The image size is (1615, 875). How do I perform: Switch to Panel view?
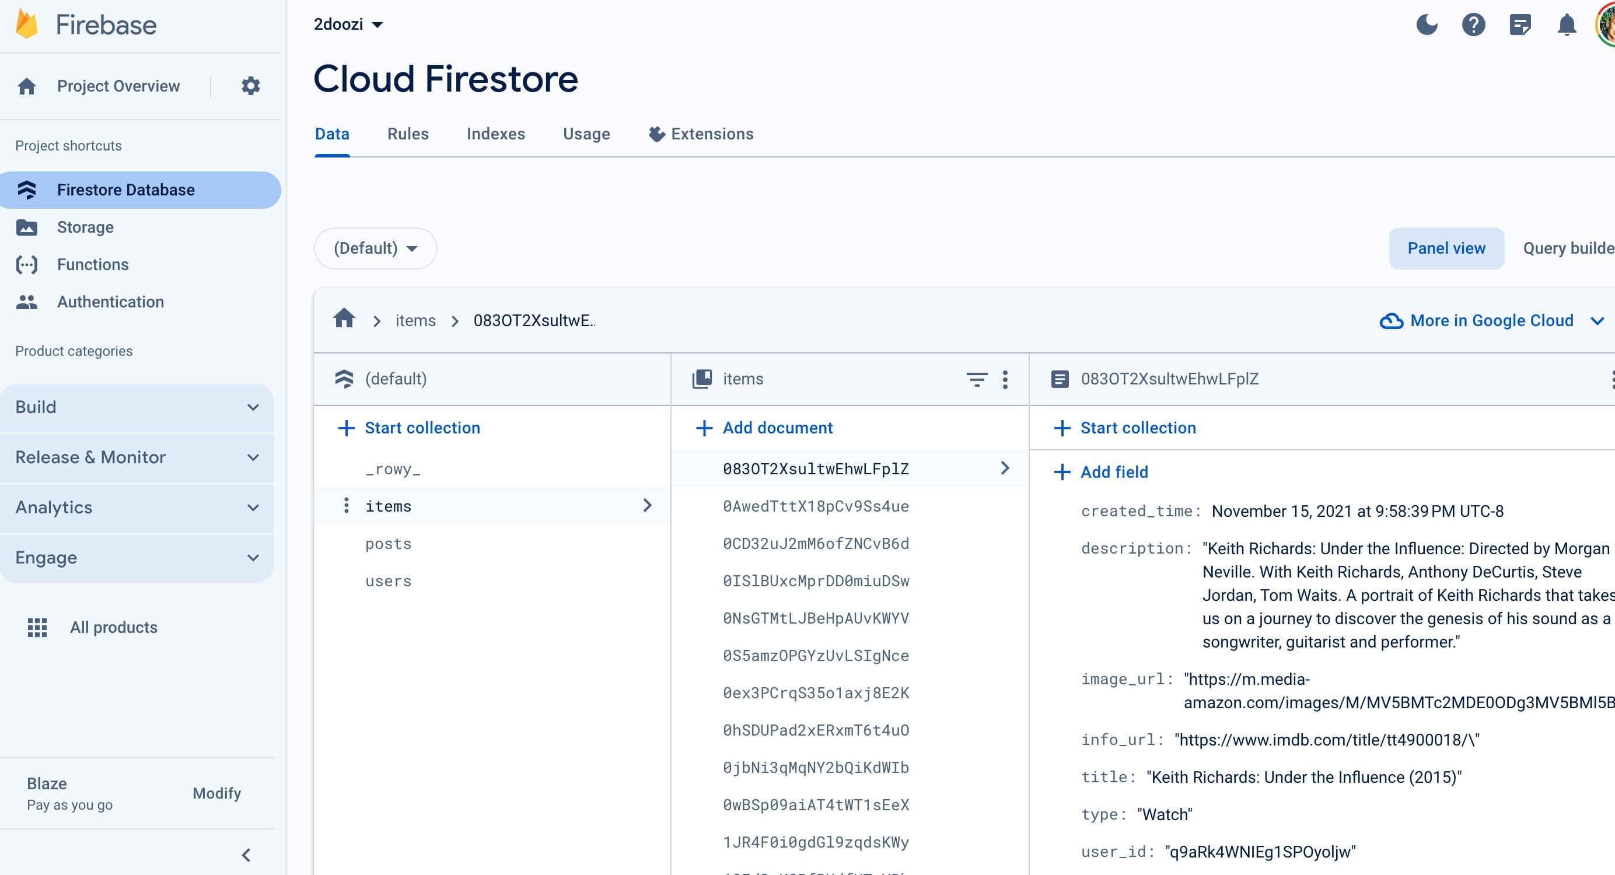coord(1446,249)
